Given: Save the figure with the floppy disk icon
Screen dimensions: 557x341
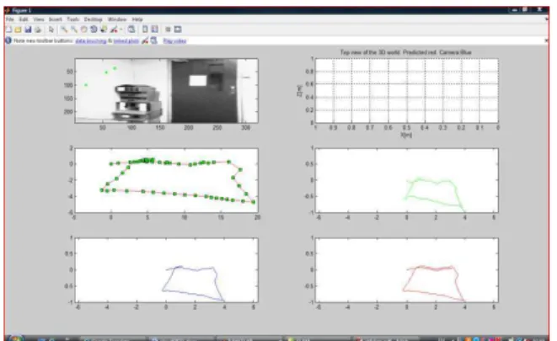Looking at the screenshot, I should [28, 29].
